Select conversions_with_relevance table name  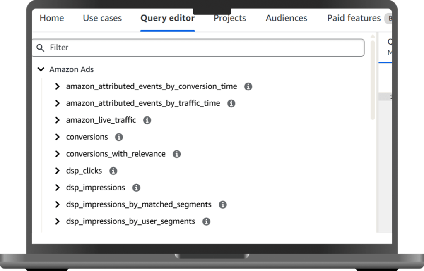(116, 154)
